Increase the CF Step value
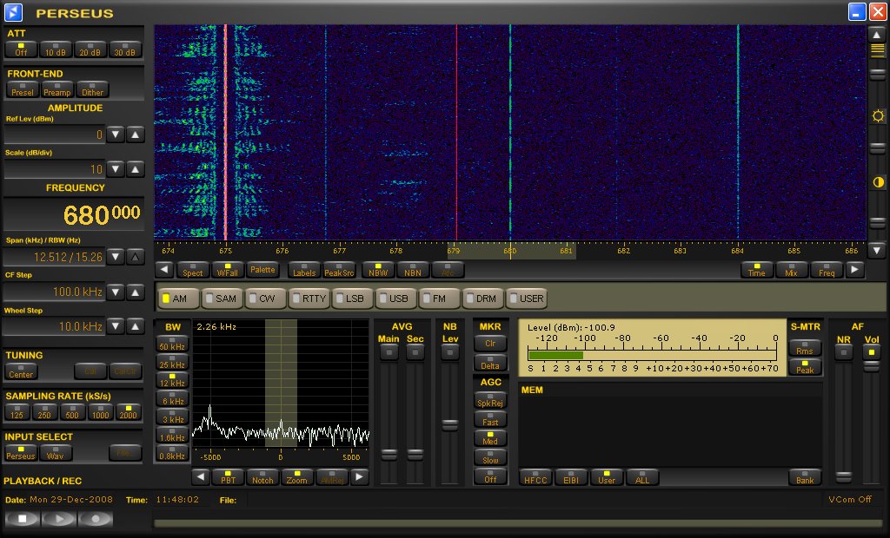This screenshot has width=890, height=538. pyautogui.click(x=135, y=292)
